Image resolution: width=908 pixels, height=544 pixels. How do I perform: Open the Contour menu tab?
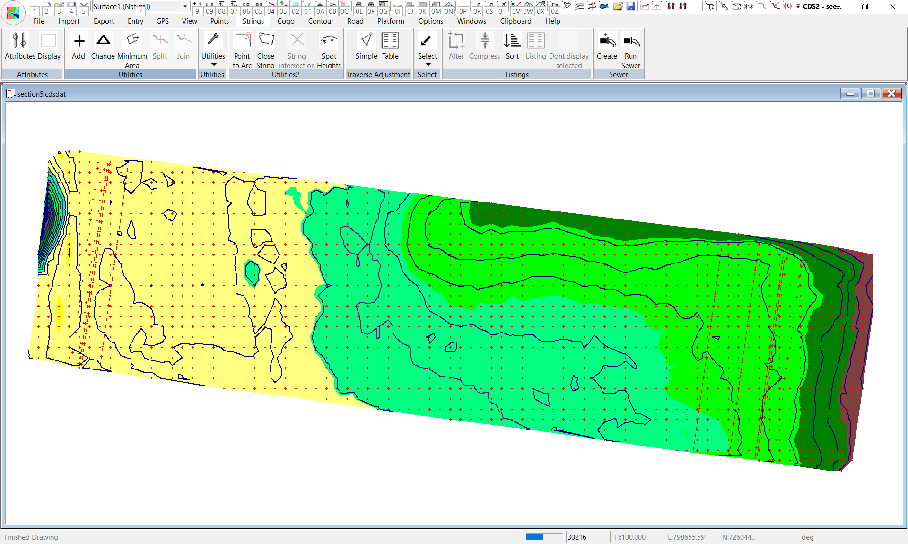321,21
